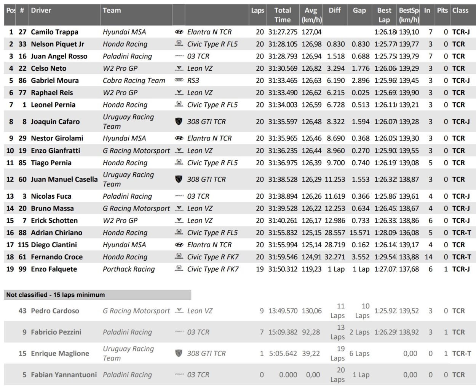The width and height of the screenshot is (476, 389).
Task: Click the Porthack Racing team name
Action: [x=129, y=269]
